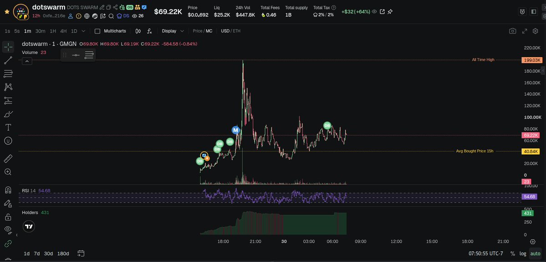The width and height of the screenshot is (546, 262).
Task: Switch currency to USD
Action: [225, 31]
